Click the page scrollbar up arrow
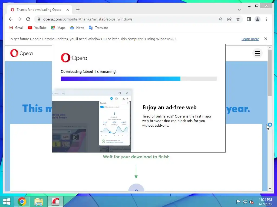 point(270,47)
